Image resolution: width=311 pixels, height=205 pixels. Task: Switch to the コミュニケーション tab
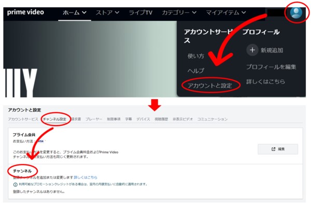tap(212, 119)
